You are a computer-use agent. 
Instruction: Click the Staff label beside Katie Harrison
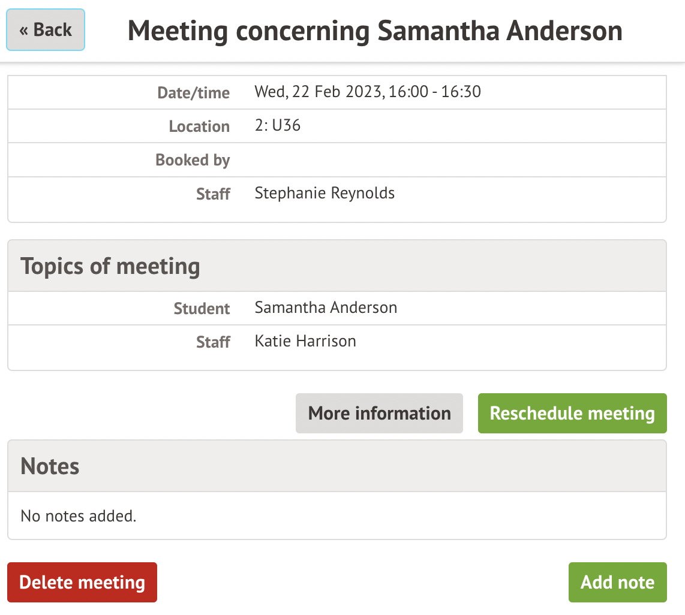click(213, 342)
